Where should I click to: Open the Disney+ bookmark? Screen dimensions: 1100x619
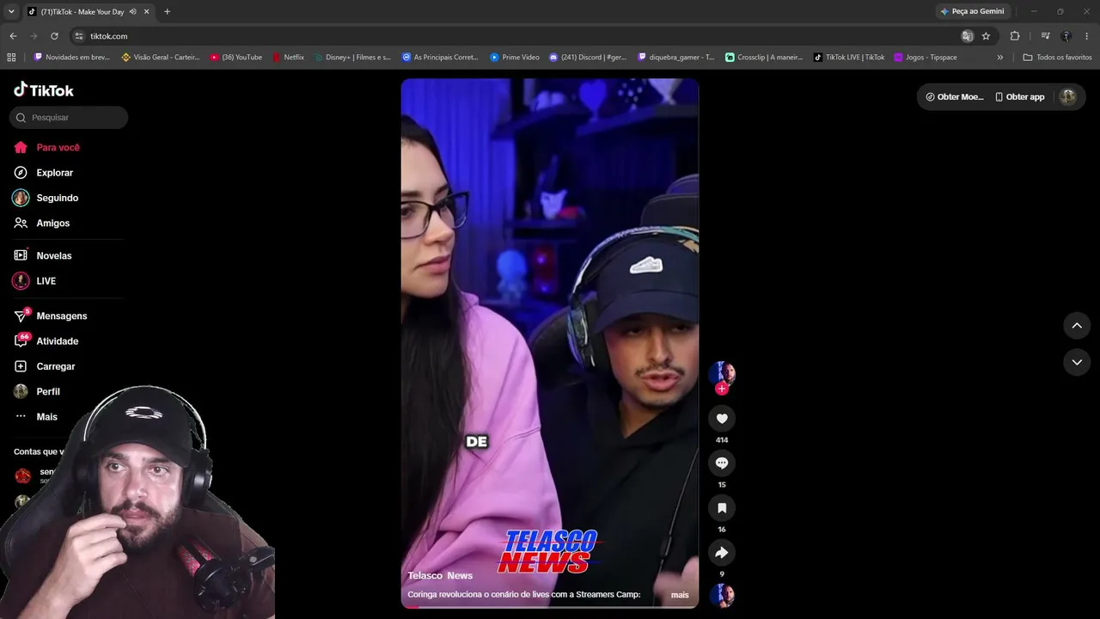(x=352, y=58)
